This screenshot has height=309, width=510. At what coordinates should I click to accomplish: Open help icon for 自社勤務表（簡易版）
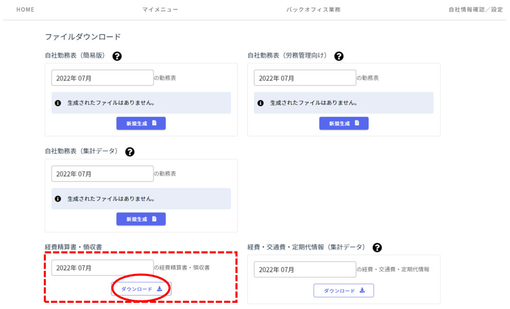117,56
